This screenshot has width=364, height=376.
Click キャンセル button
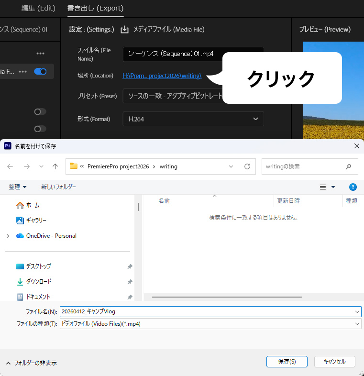tap(334, 362)
